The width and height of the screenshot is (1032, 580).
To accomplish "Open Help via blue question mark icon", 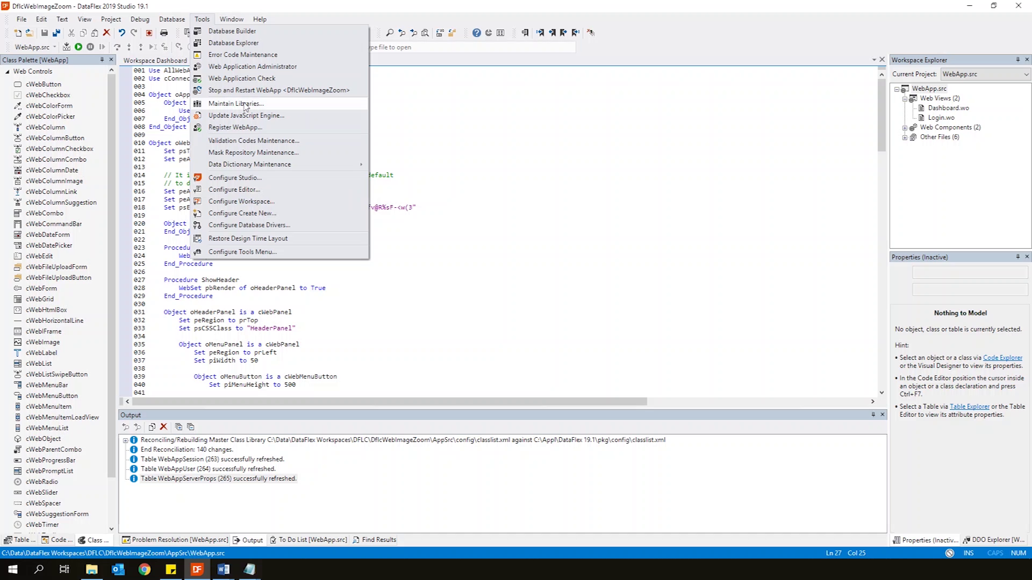I will 476,33.
